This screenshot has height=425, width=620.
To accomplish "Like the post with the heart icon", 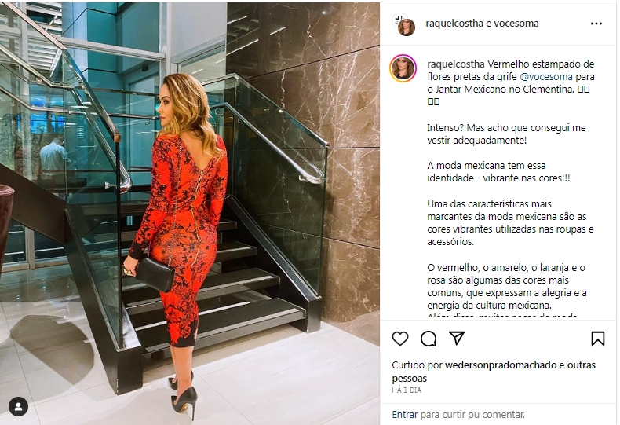I will tap(399, 339).
